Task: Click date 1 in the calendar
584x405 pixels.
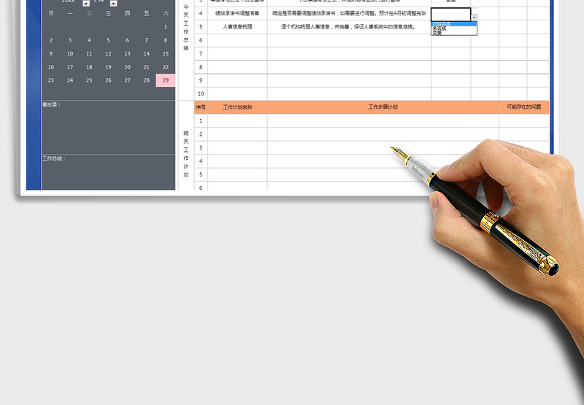Action: pyautogui.click(x=166, y=27)
